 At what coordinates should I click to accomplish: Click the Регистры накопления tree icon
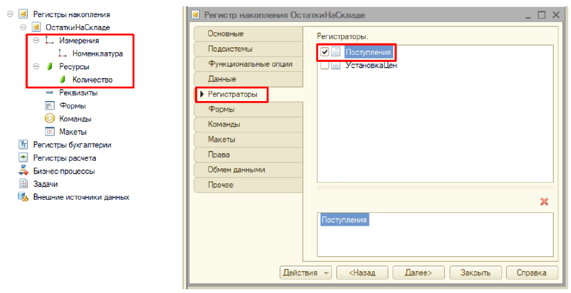pos(23,14)
